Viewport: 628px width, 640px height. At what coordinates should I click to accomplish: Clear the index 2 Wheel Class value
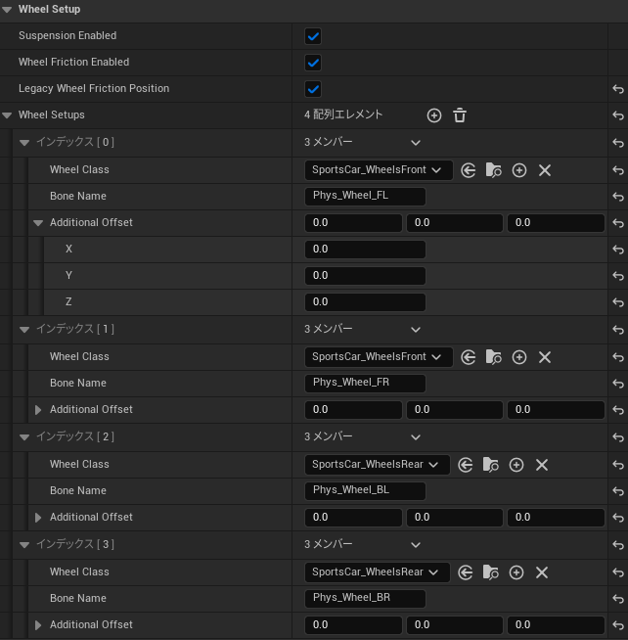[542, 465]
